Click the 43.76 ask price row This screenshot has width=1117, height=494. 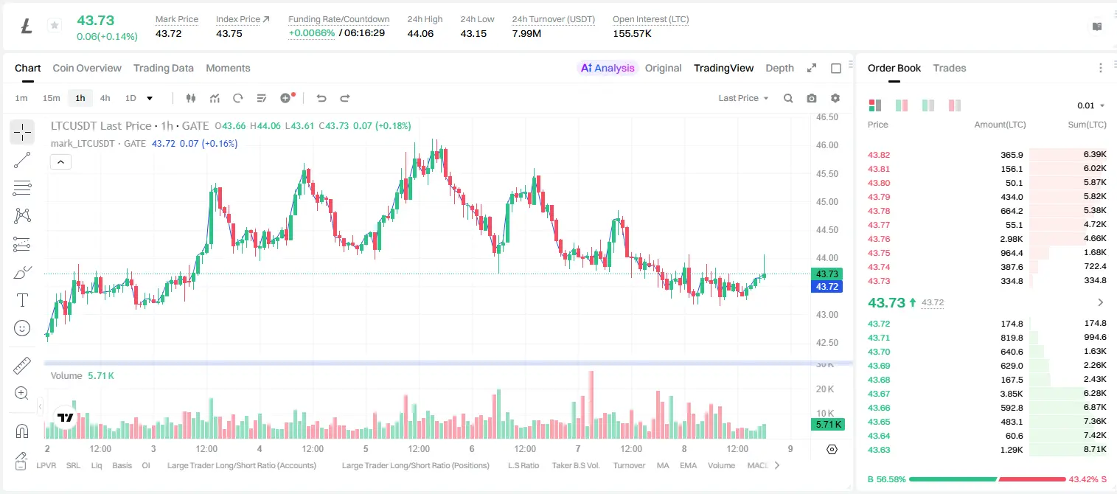coord(986,239)
